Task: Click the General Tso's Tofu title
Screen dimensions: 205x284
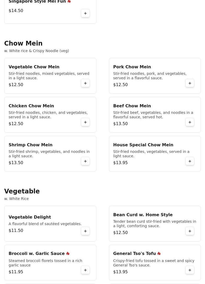Action: [134, 253]
